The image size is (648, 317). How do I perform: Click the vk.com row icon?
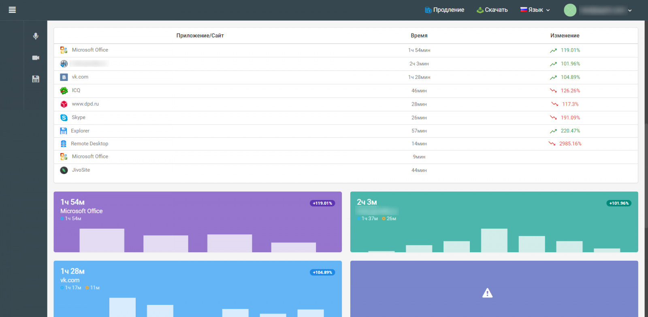(x=64, y=77)
